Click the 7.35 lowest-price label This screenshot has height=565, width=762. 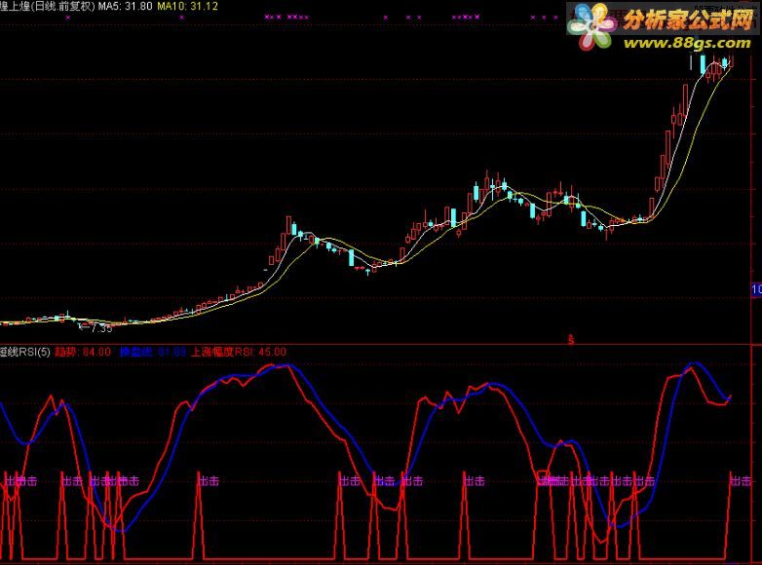click(x=101, y=329)
